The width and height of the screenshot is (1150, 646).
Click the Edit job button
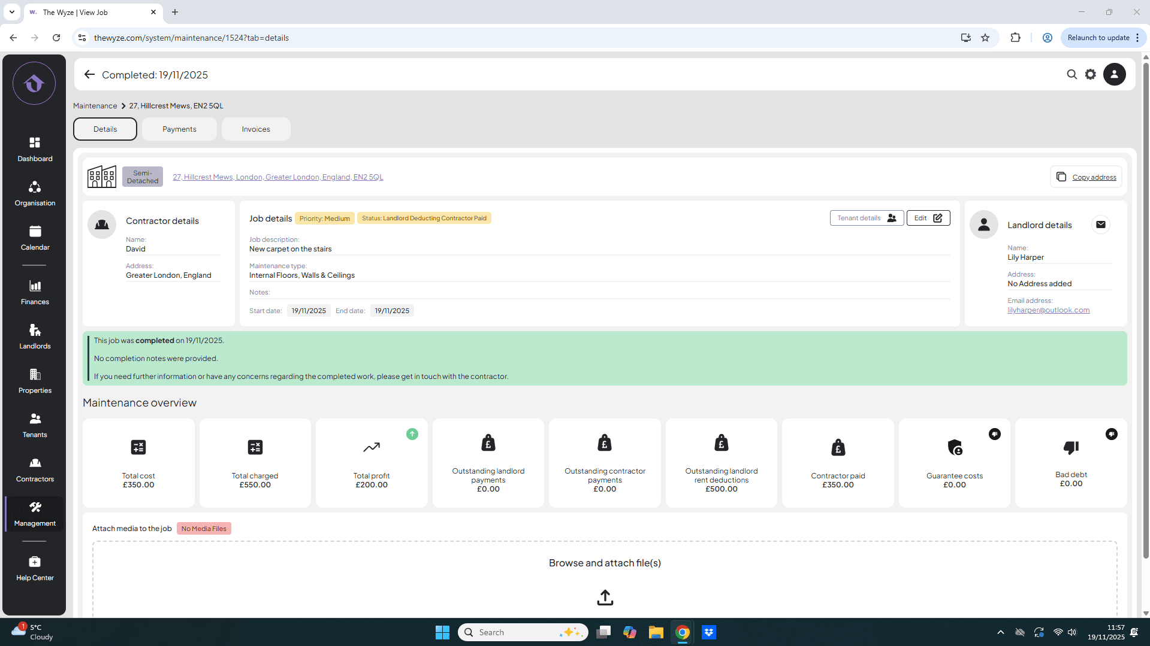tap(928, 218)
